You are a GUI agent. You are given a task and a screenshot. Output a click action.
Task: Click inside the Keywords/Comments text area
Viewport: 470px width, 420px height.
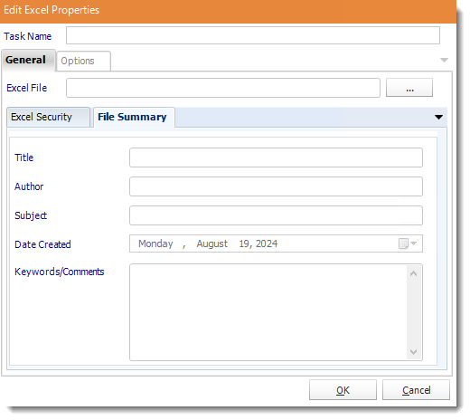coord(268,312)
